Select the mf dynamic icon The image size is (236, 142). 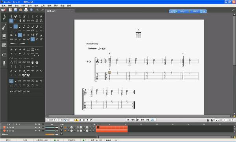point(28,39)
